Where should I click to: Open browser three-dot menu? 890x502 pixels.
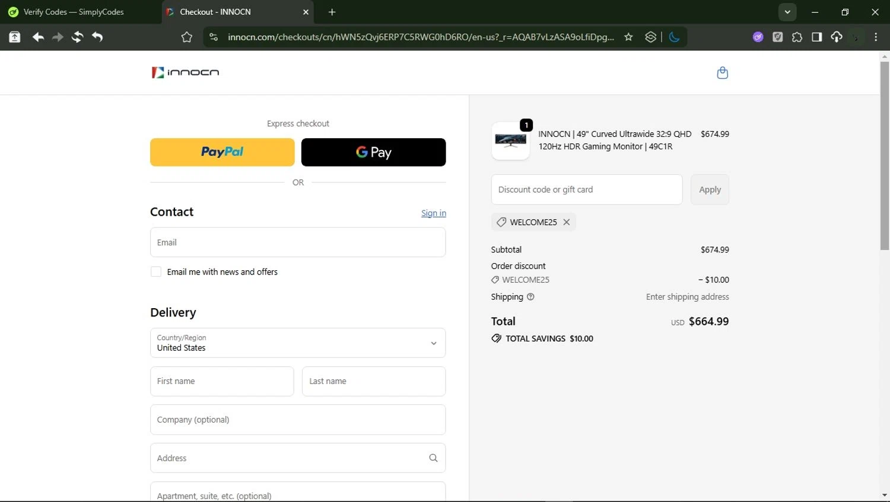(x=876, y=37)
